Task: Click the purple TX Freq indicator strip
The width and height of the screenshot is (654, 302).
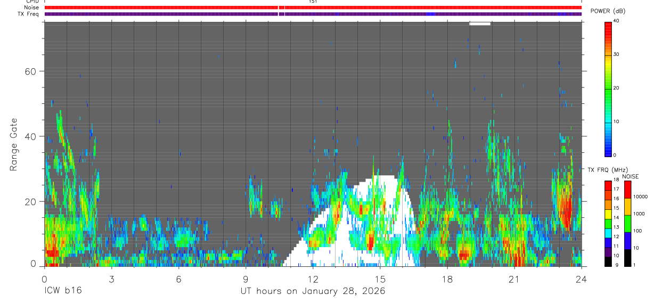Action: coord(313,14)
